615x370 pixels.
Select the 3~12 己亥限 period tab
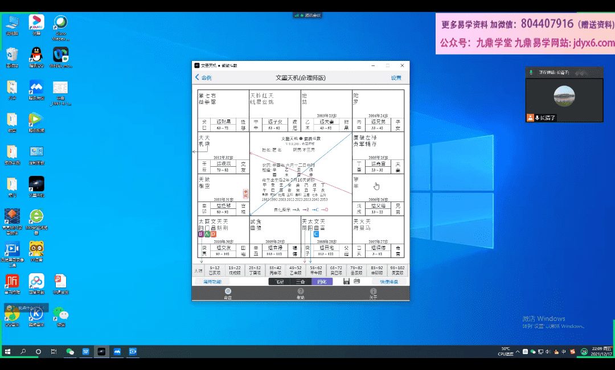215,270
